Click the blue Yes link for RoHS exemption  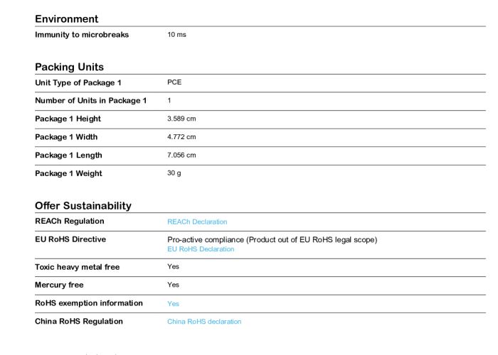point(173,304)
